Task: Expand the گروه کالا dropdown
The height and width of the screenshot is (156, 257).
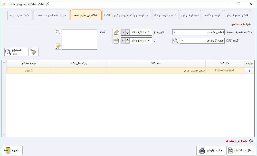Action: pos(182,41)
